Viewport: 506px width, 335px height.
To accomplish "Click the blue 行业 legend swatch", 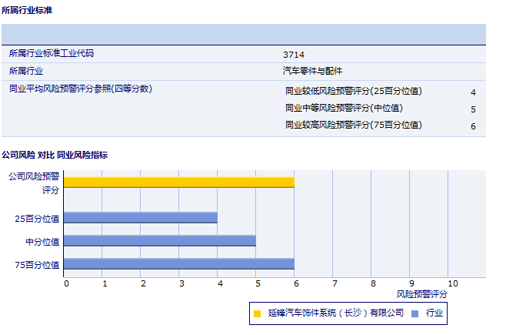I will 415,313.
